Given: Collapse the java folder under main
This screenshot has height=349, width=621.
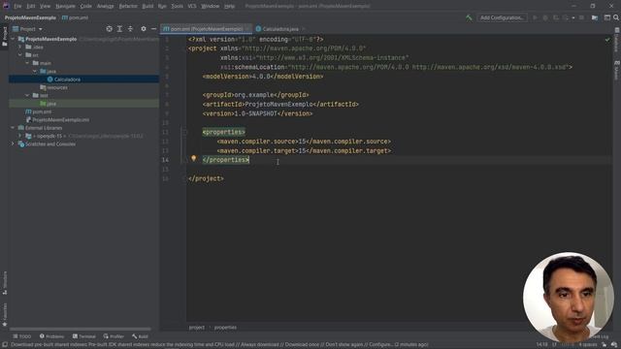Looking at the screenshot, I should click(35, 71).
